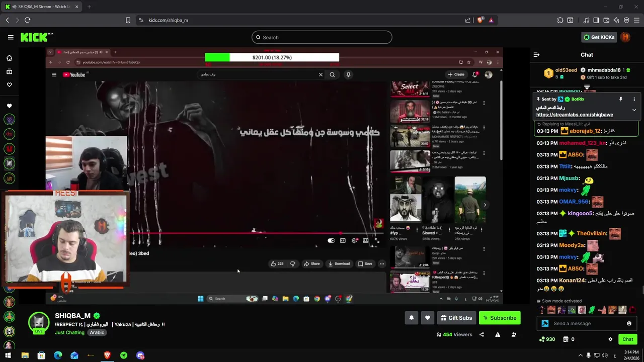Click hammer badge icon in chat input
Screen dimensions: 644x362
545,323
